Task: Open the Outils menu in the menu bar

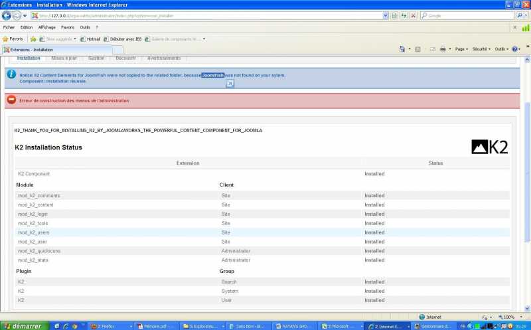Action: (x=85, y=27)
